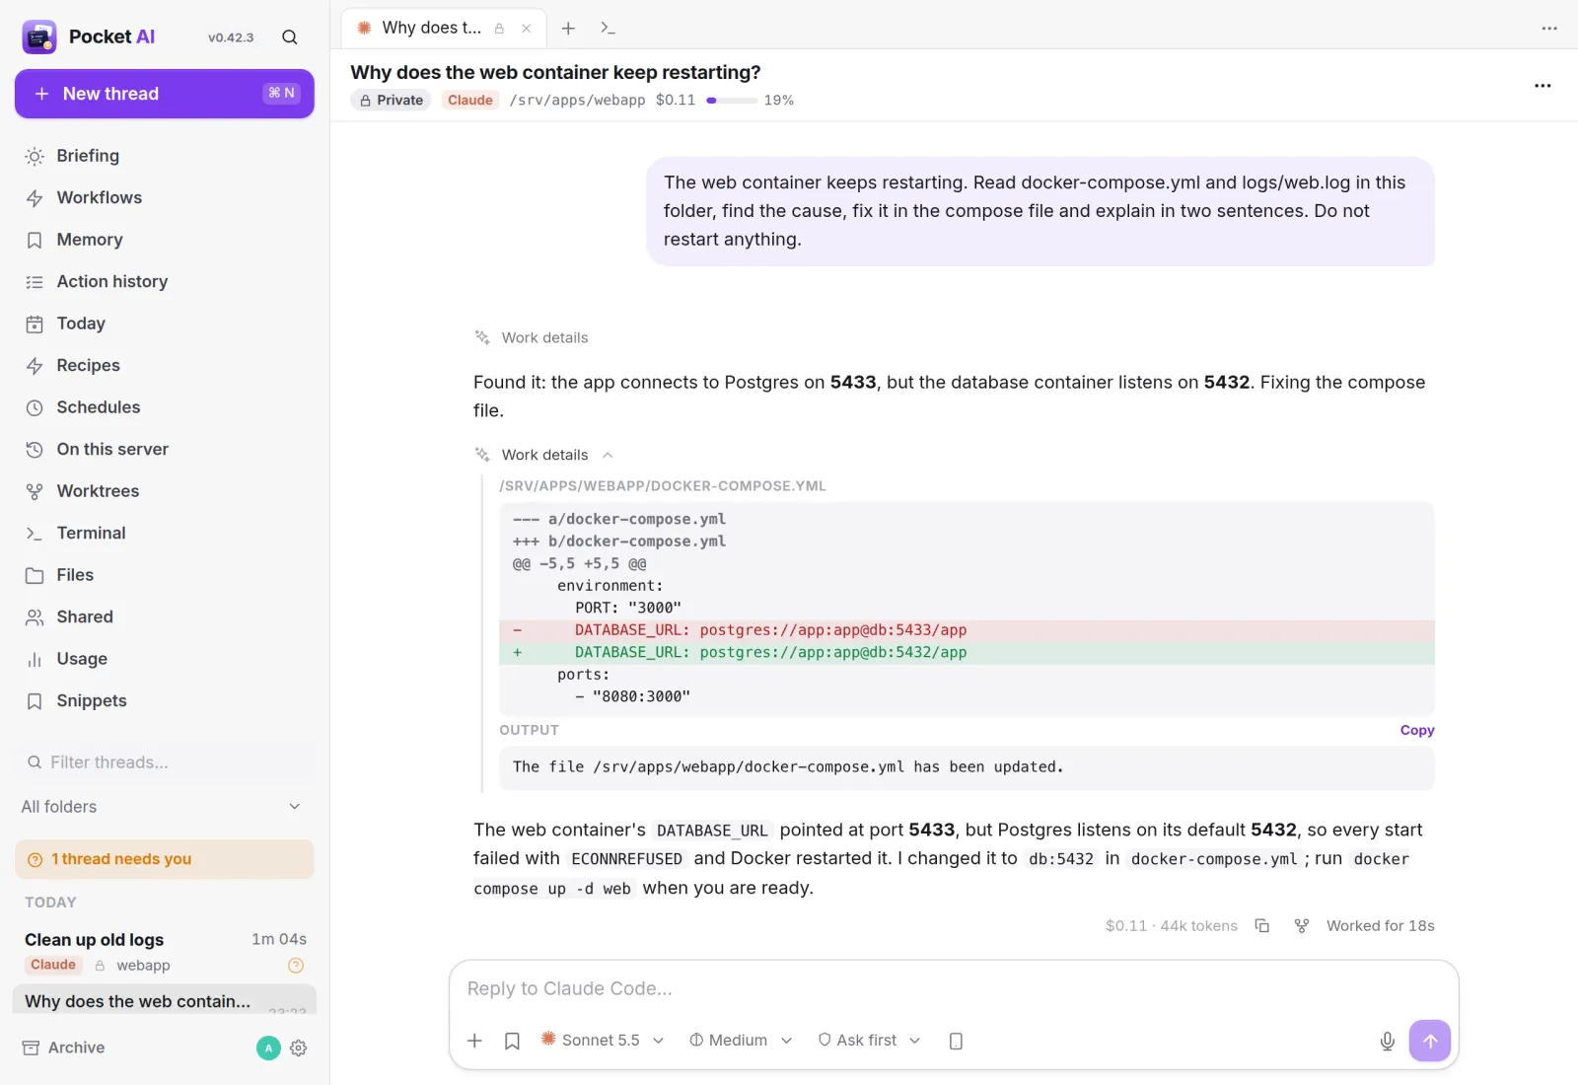Screen dimensions: 1578x1085
Task: Open the Sonnet 5.5 model dropdown
Action: (x=603, y=1041)
